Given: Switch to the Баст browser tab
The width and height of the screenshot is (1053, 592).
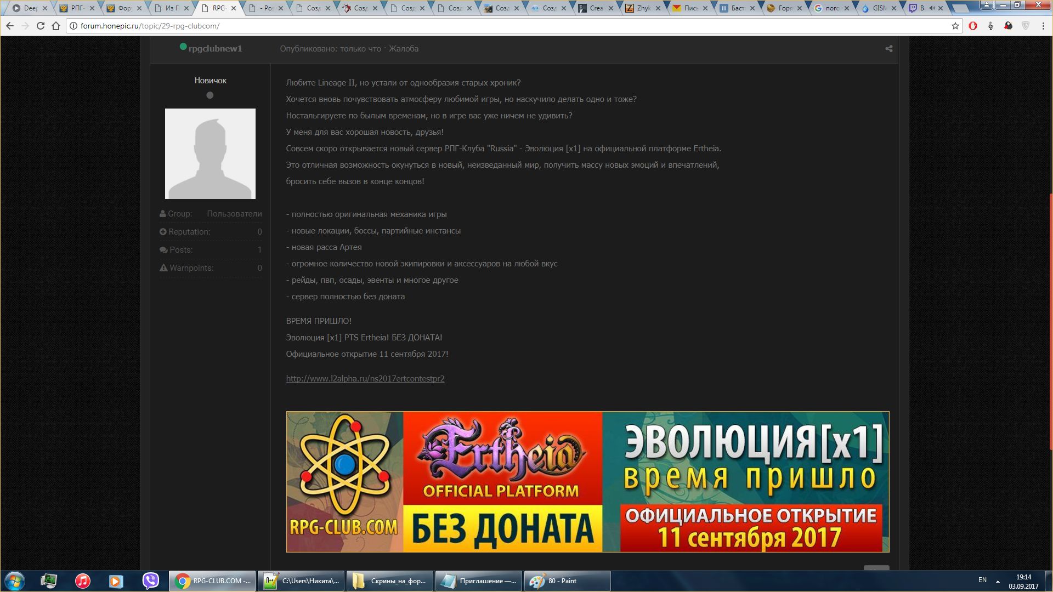Looking at the screenshot, I should click(738, 8).
